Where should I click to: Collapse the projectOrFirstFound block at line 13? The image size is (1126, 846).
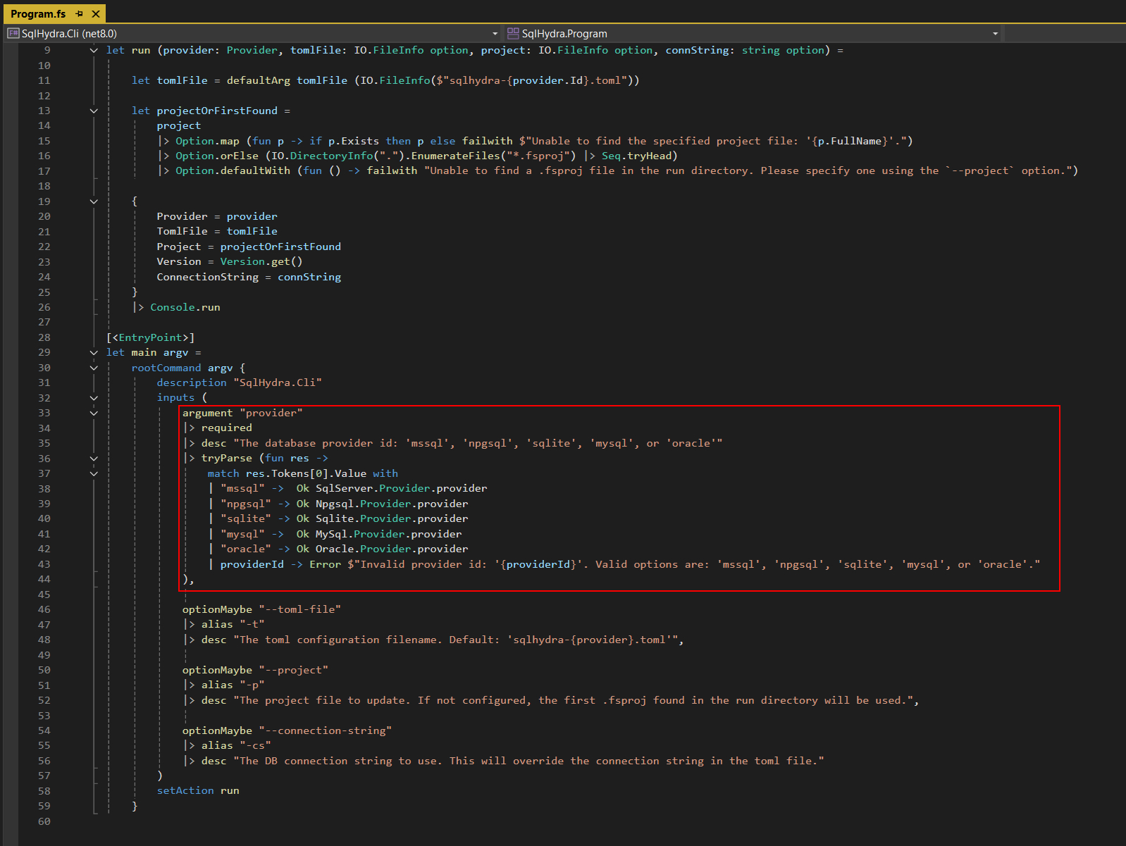(x=94, y=111)
